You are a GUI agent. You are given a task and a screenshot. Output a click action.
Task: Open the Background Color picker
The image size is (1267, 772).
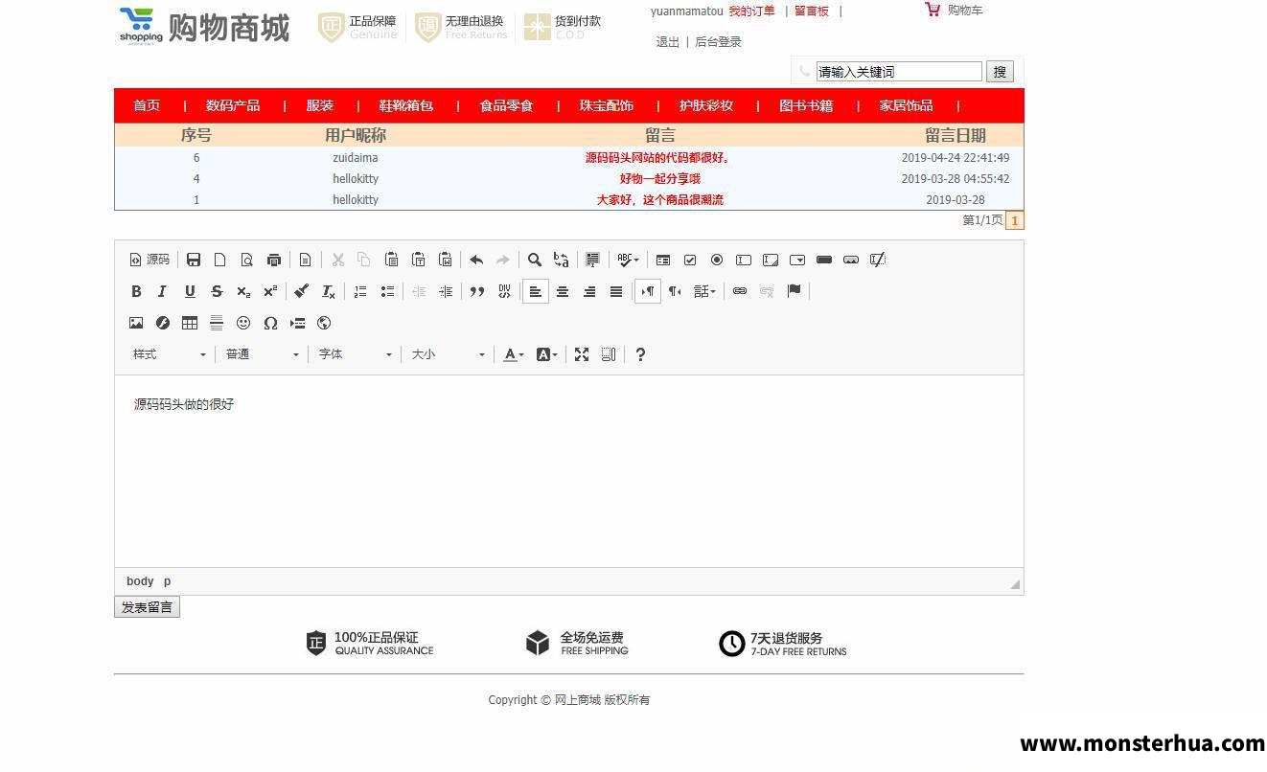[x=546, y=354]
